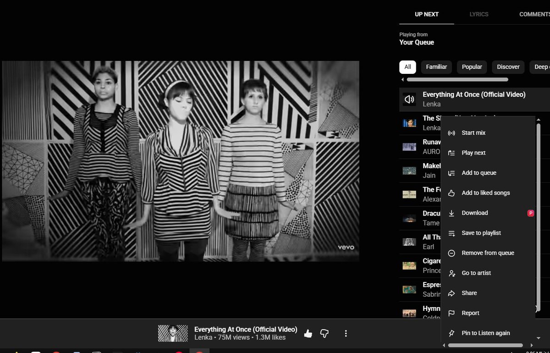Click the album art in player bar
The width and height of the screenshot is (550, 353).
click(x=173, y=333)
